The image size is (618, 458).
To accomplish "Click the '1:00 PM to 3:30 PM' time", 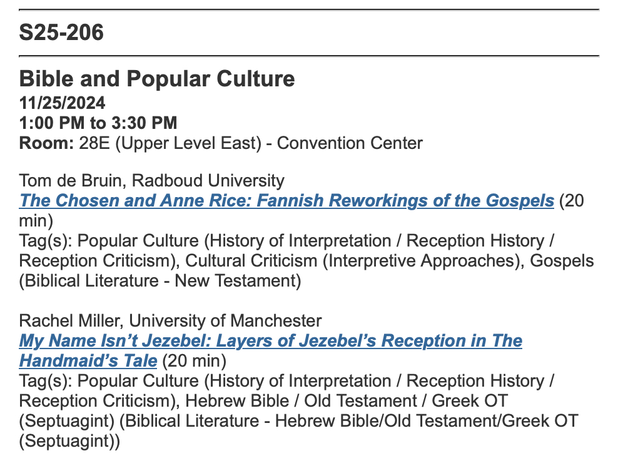I will click(x=98, y=123).
